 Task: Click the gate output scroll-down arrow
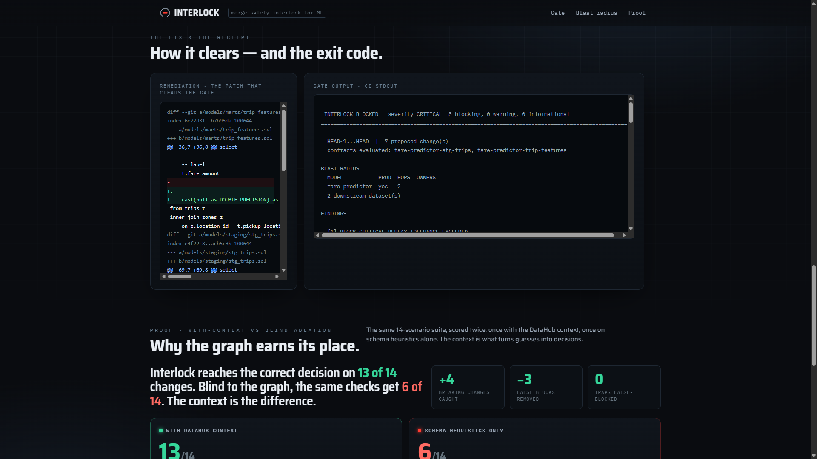(631, 229)
